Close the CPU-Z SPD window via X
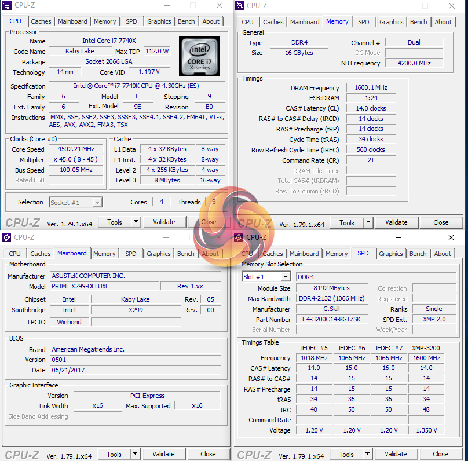This screenshot has height=461, width=468. pos(451,237)
